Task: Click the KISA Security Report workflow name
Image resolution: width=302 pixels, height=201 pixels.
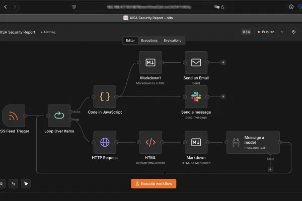Action: click(x=17, y=32)
